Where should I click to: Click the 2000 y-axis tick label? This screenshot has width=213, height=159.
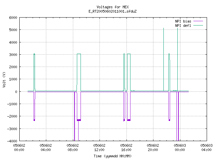[x=13, y=67]
